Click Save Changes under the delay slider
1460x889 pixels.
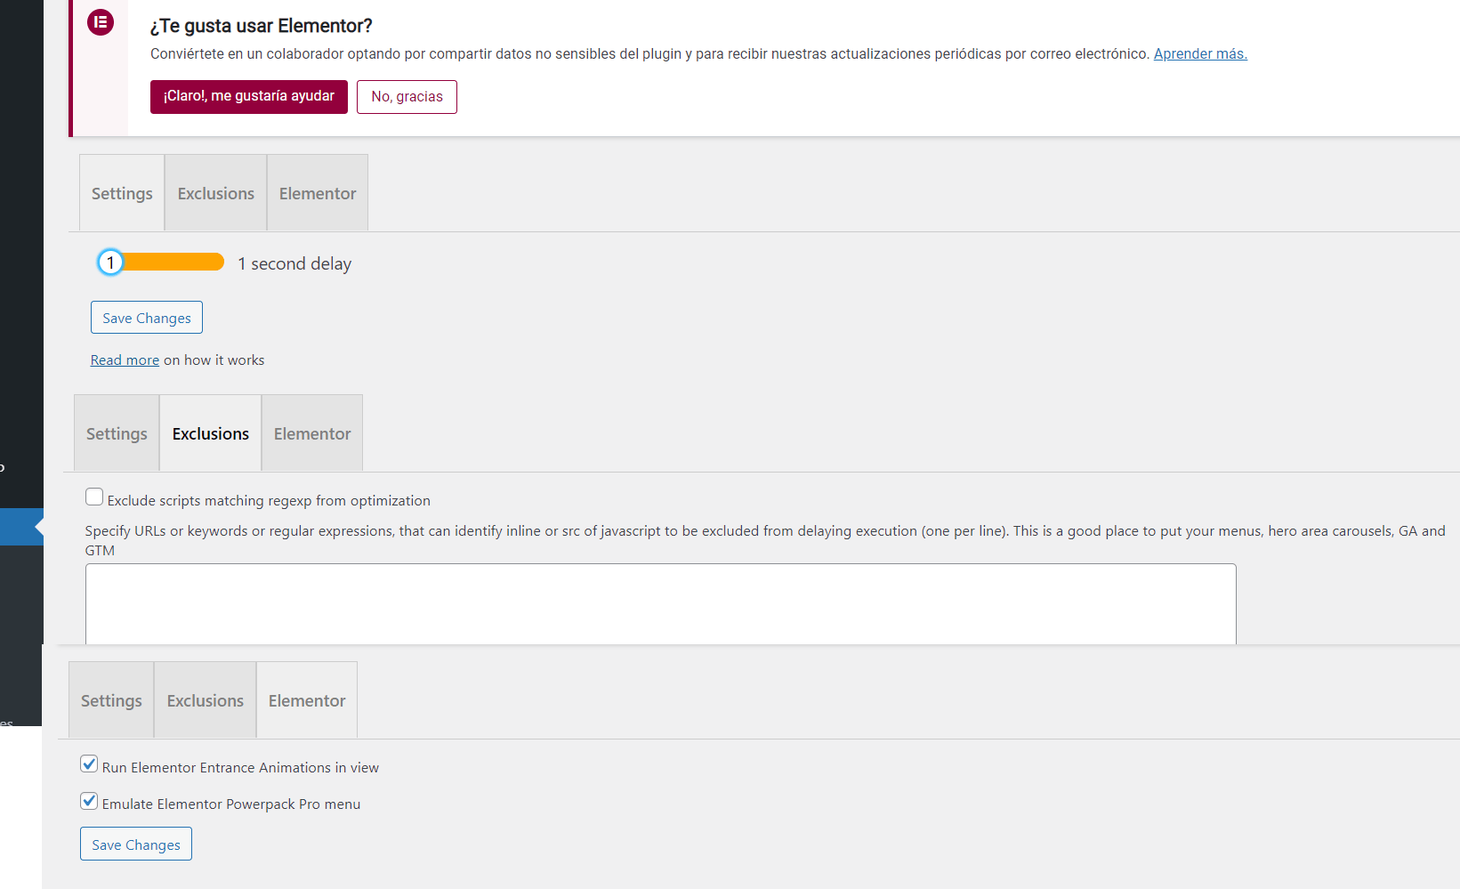147,318
